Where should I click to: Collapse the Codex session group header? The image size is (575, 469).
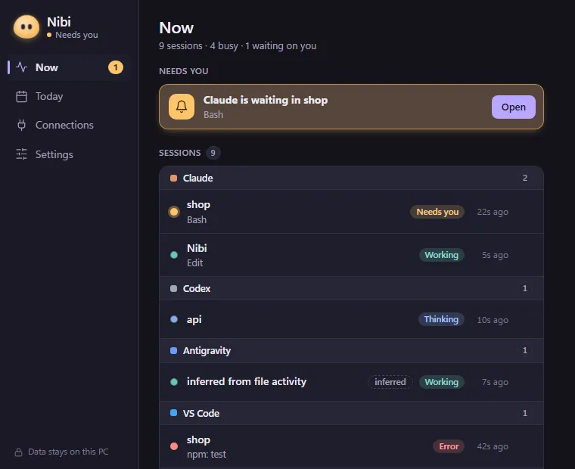point(351,289)
